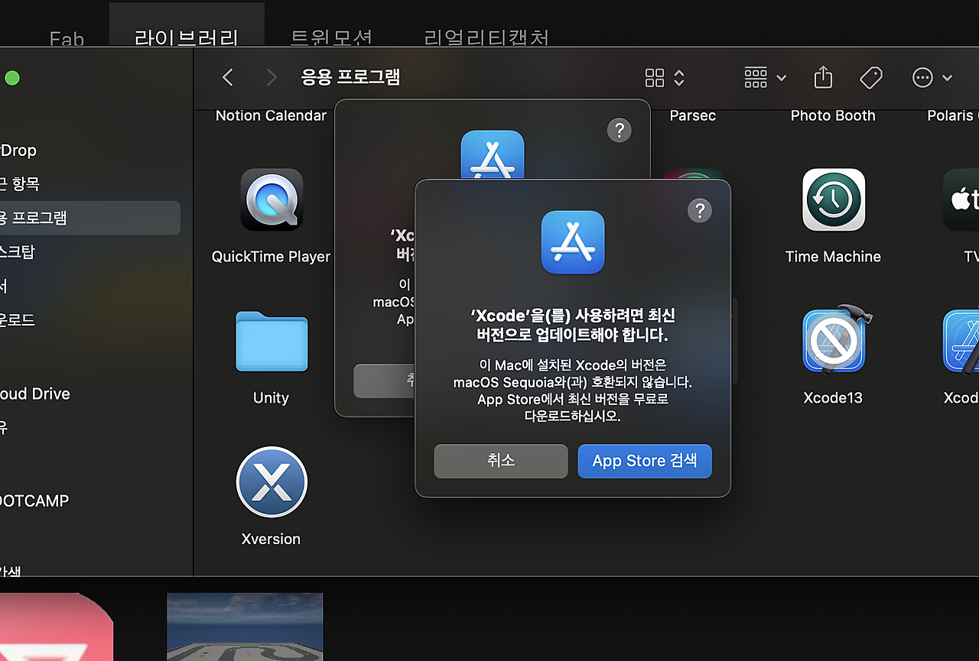The width and height of the screenshot is (979, 661).
Task: Click the Finder tags icon
Action: 871,77
